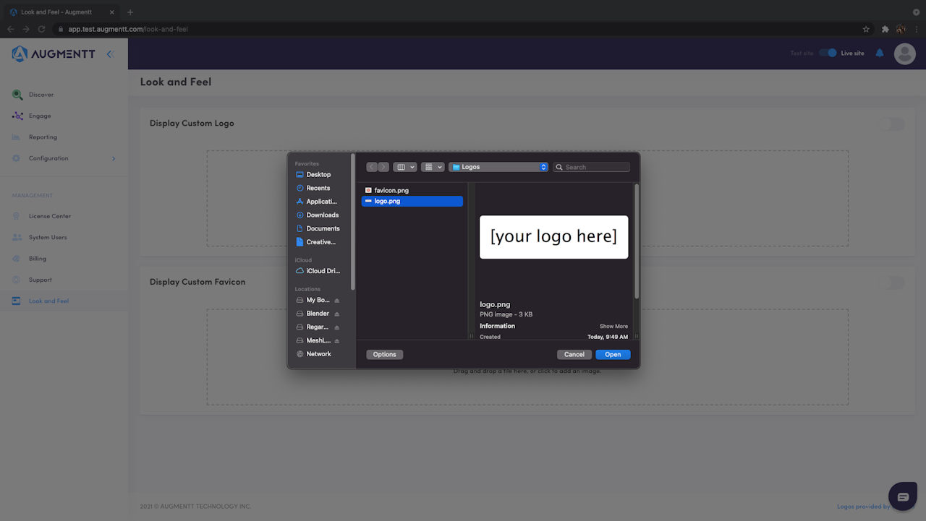Open Reporting in the sidebar
Screen dimensions: 926x521
pyautogui.click(x=43, y=137)
